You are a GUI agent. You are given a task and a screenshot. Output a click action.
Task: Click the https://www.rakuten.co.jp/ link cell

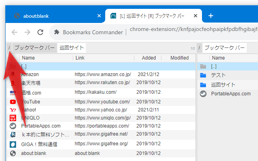pos(102,82)
